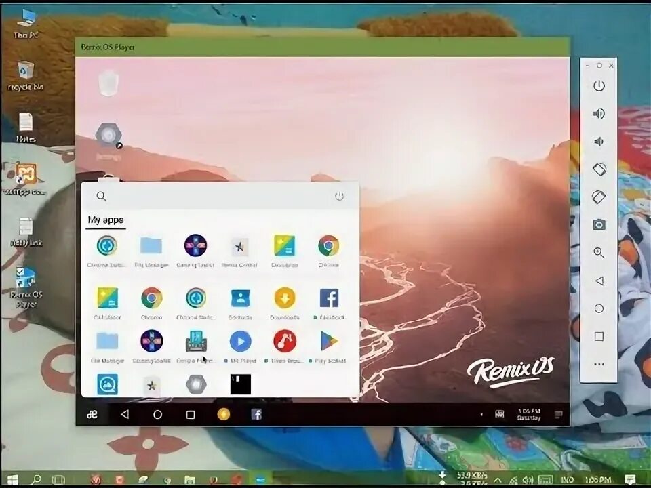This screenshot has width=651, height=488.
Task: Click the trash icon on Remix desktop
Action: point(108,83)
